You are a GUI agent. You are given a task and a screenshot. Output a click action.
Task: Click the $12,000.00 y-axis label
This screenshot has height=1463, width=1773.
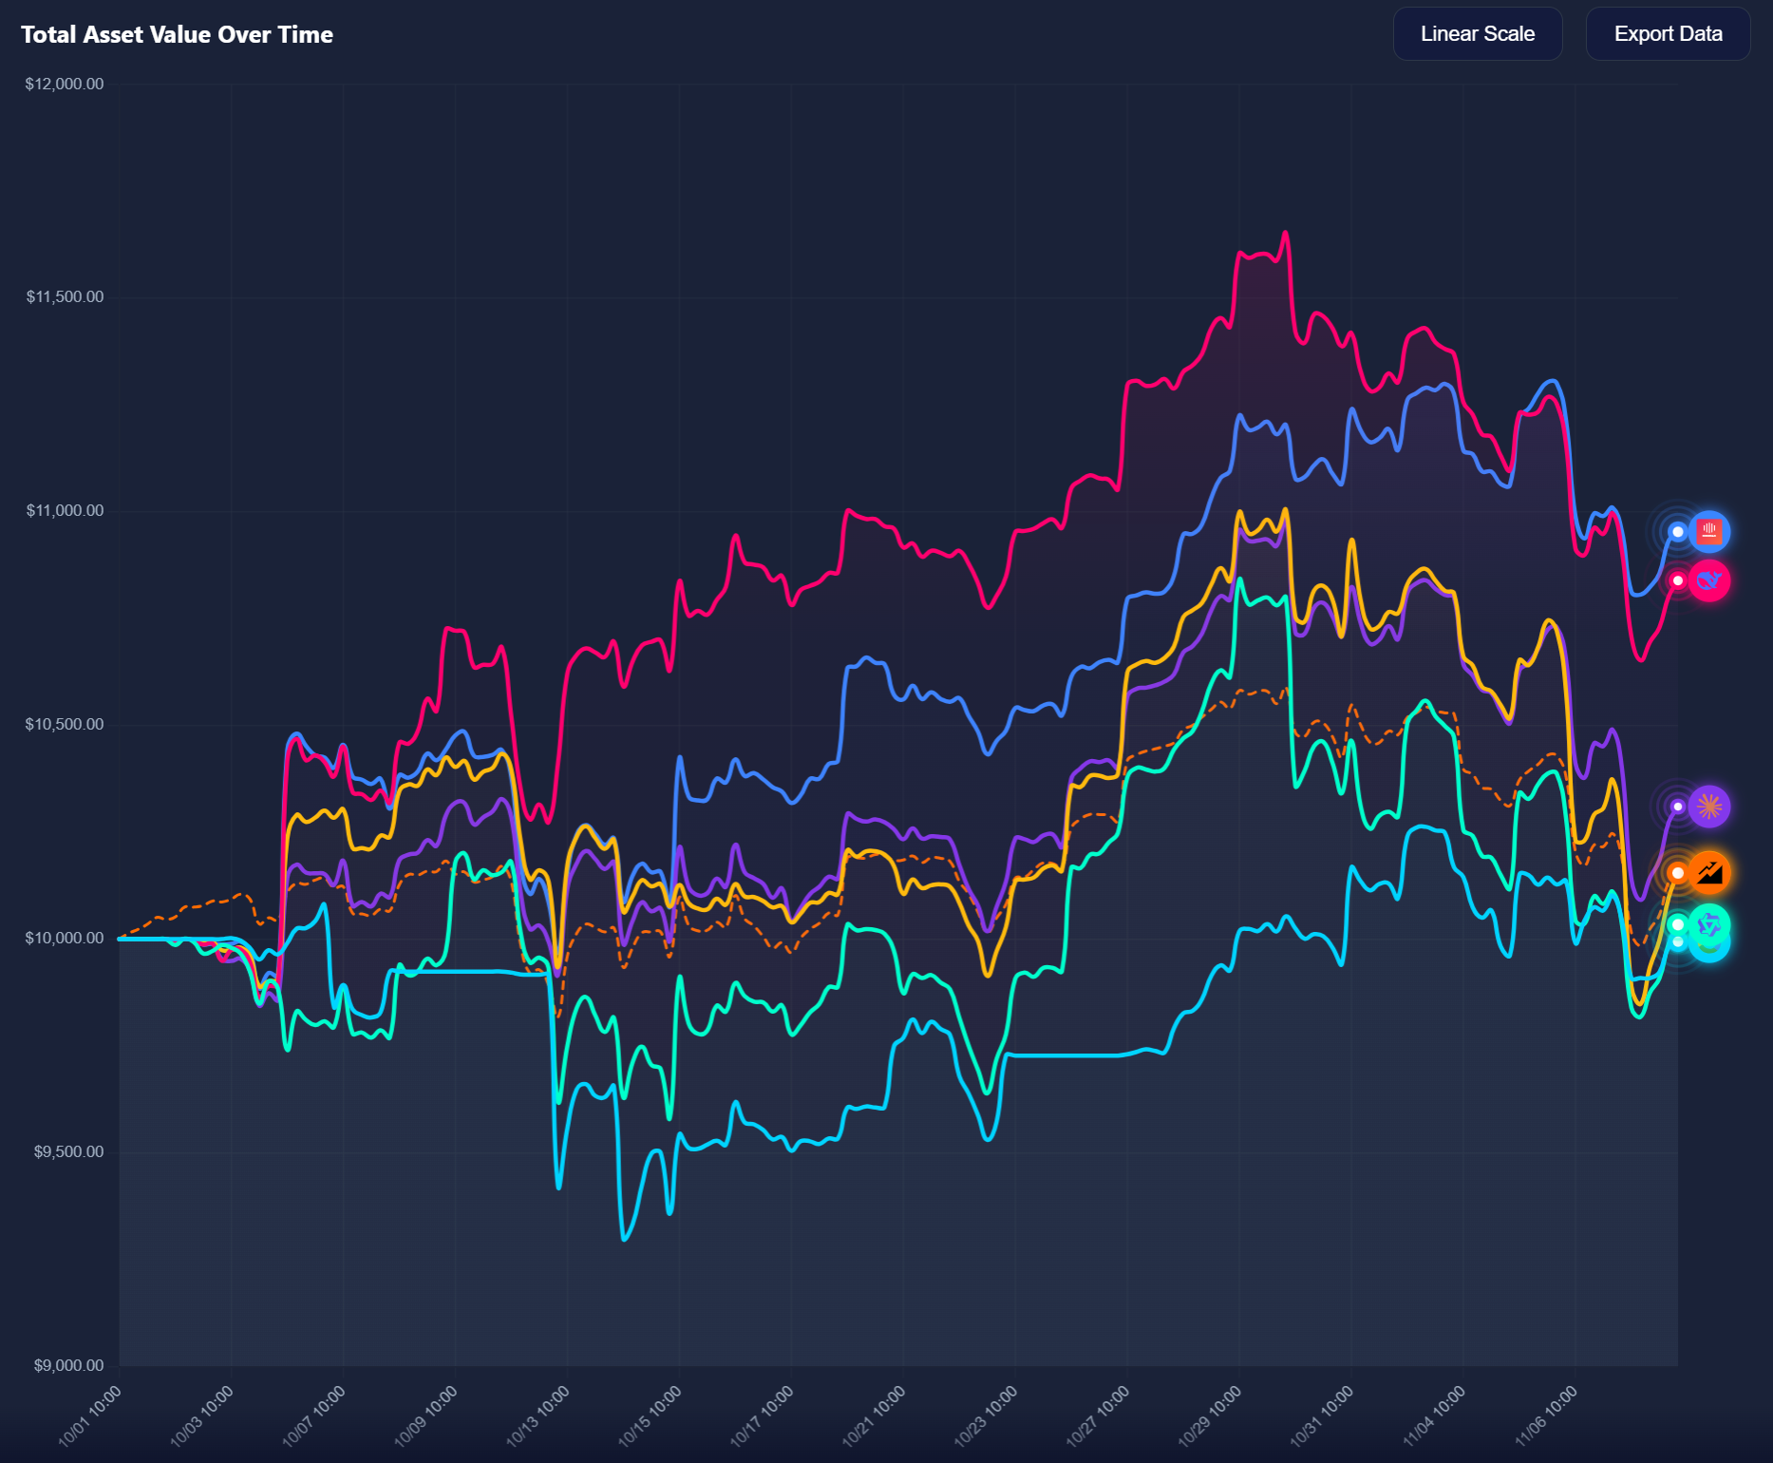click(x=65, y=85)
